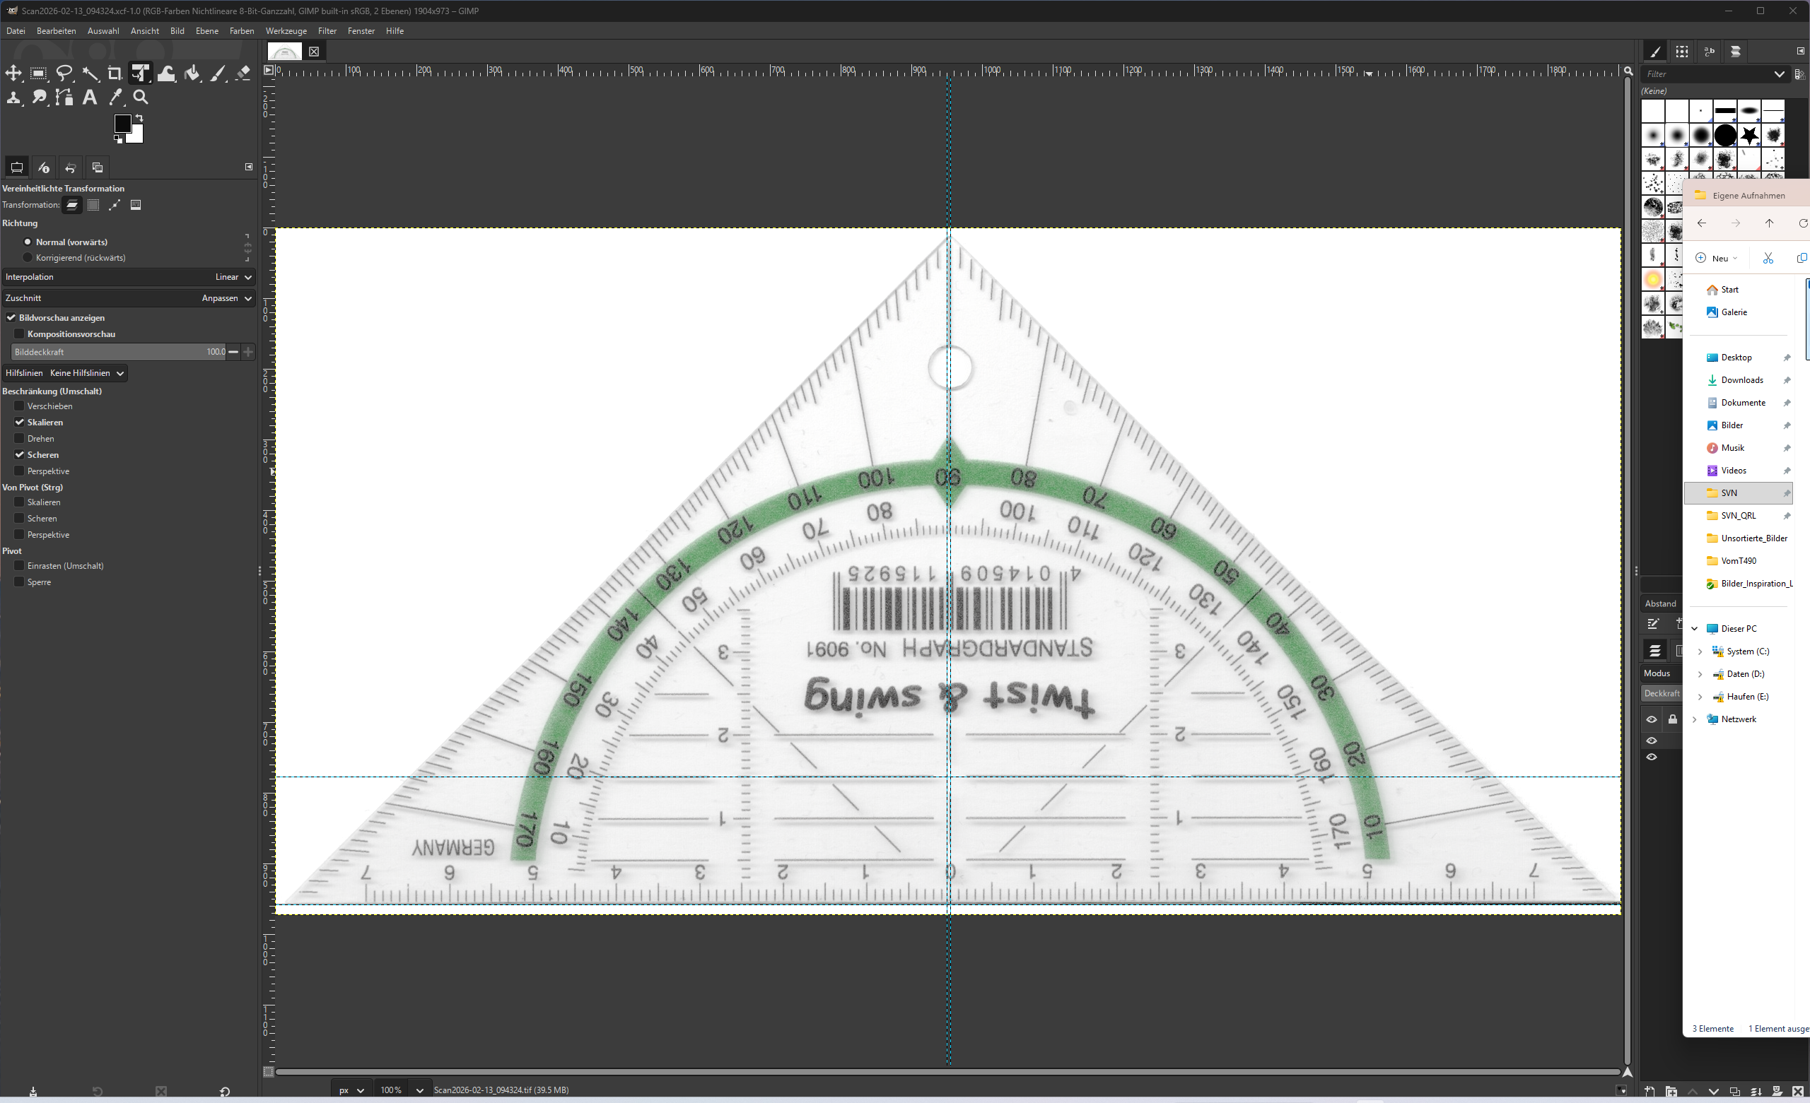Screen dimensions: 1810x1103
Task: Open the Filter menu
Action: [327, 31]
